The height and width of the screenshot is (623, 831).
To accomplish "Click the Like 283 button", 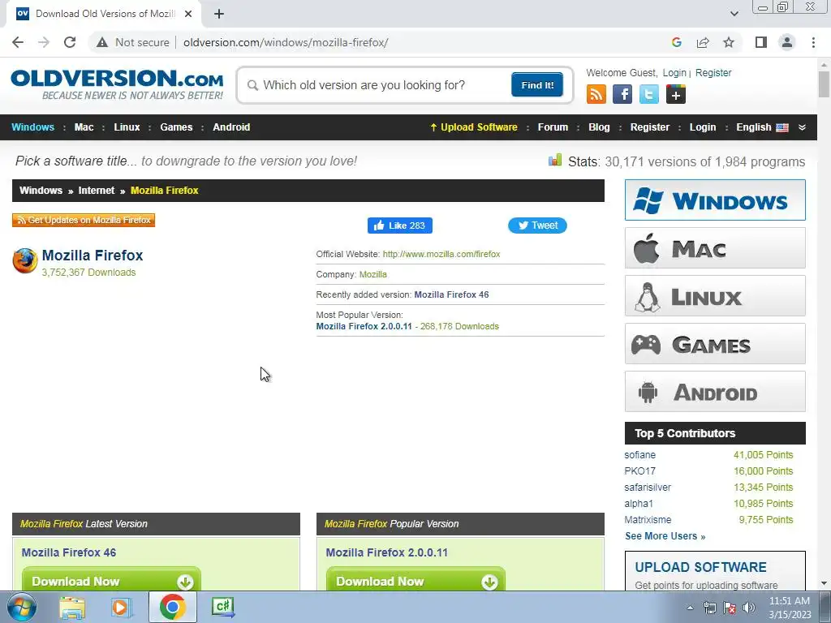I will click(x=399, y=226).
